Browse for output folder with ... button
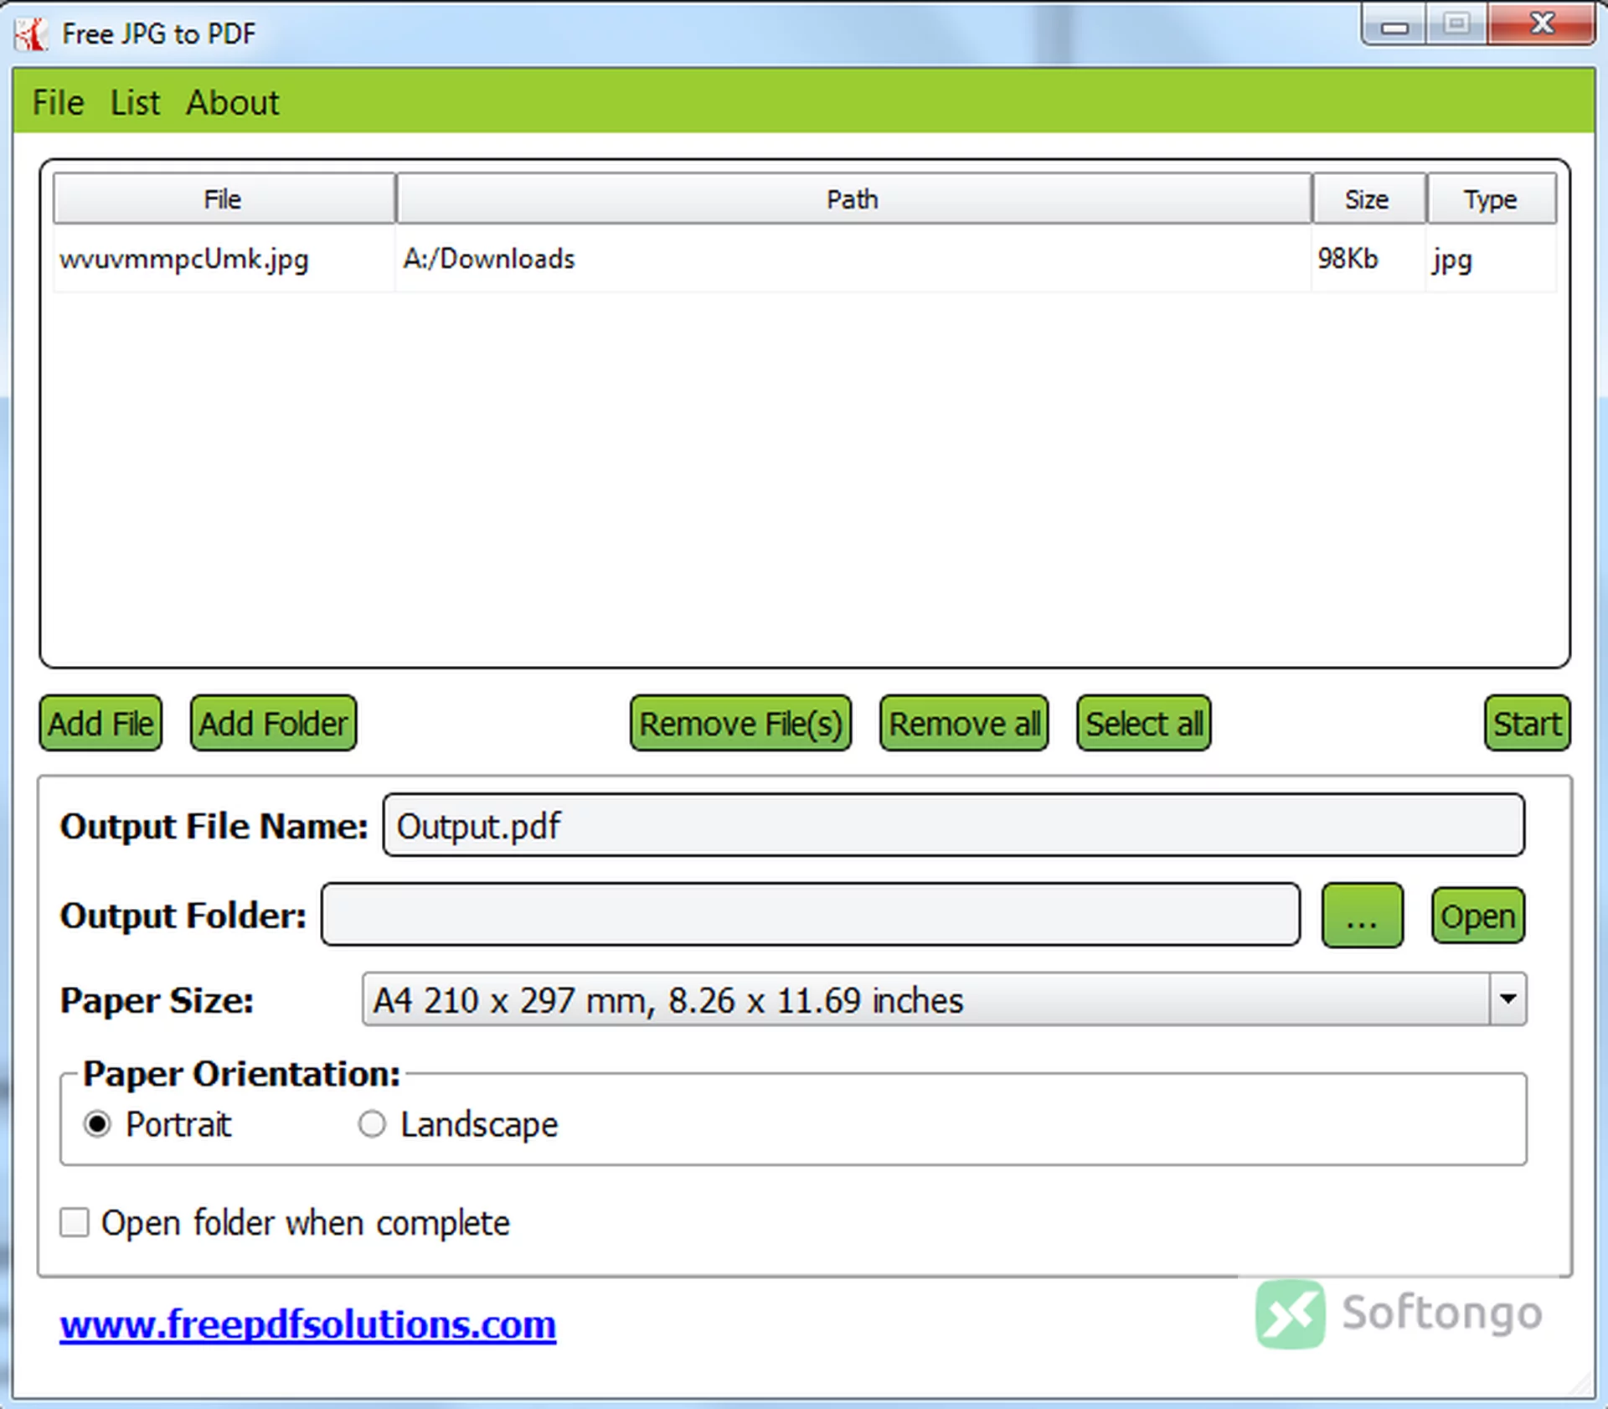 (x=1362, y=915)
